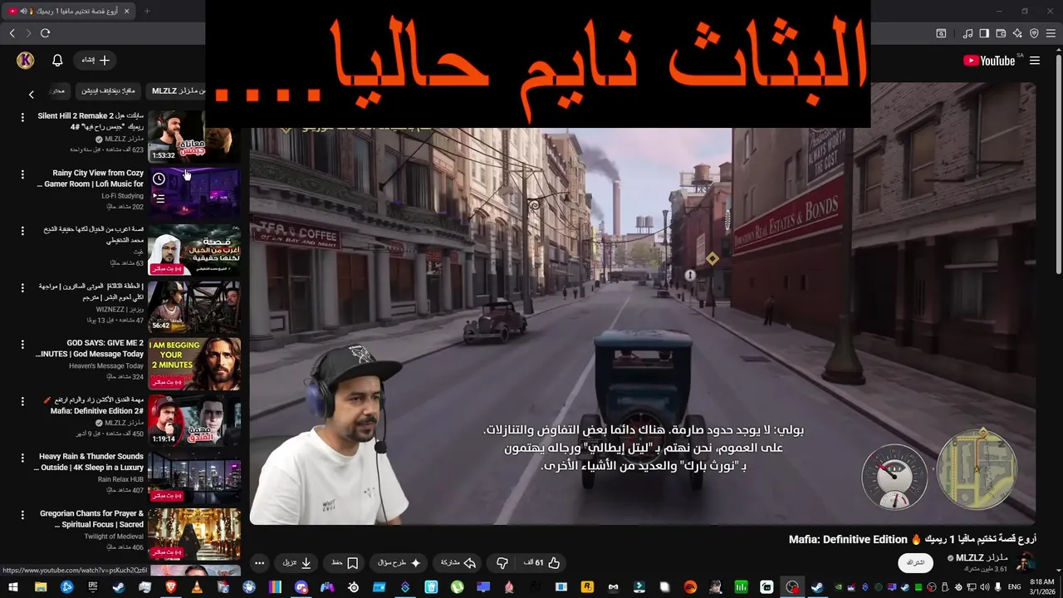Image resolution: width=1063 pixels, height=598 pixels.
Task: Go back with the browser back arrow
Action: 12,33
